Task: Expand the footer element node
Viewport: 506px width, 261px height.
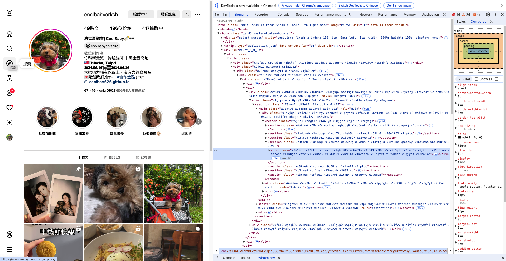Action: (x=257, y=204)
